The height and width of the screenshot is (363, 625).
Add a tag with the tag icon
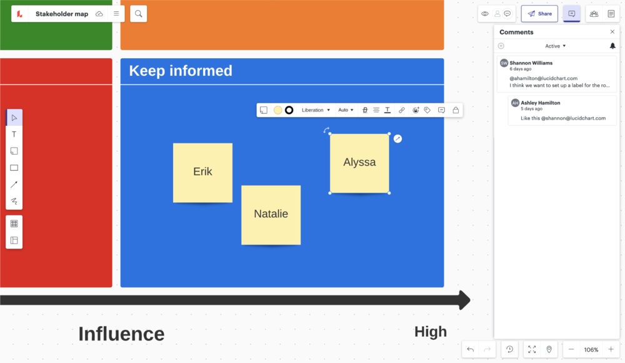tap(427, 110)
